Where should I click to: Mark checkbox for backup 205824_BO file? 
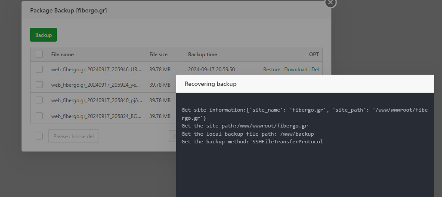[39, 115]
